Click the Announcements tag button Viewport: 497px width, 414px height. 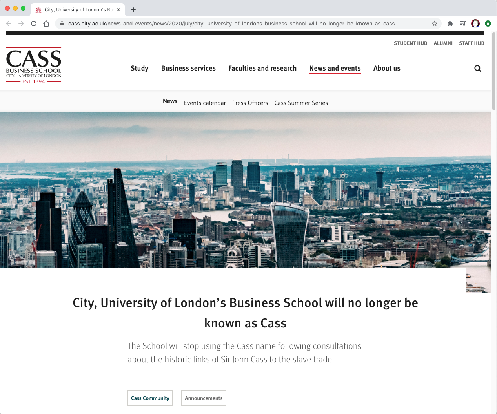point(204,398)
